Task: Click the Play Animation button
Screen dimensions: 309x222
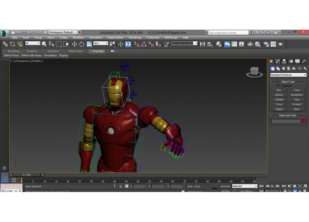Action: (x=272, y=186)
